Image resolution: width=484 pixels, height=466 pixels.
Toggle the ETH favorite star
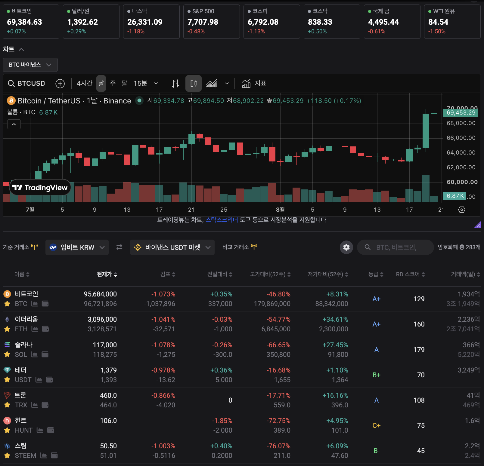(x=7, y=329)
